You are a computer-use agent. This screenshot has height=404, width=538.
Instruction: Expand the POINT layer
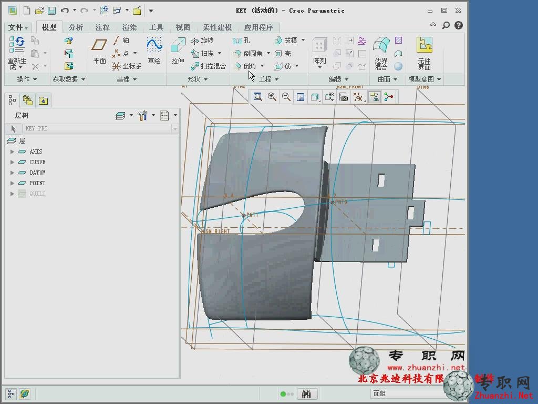tap(12, 183)
